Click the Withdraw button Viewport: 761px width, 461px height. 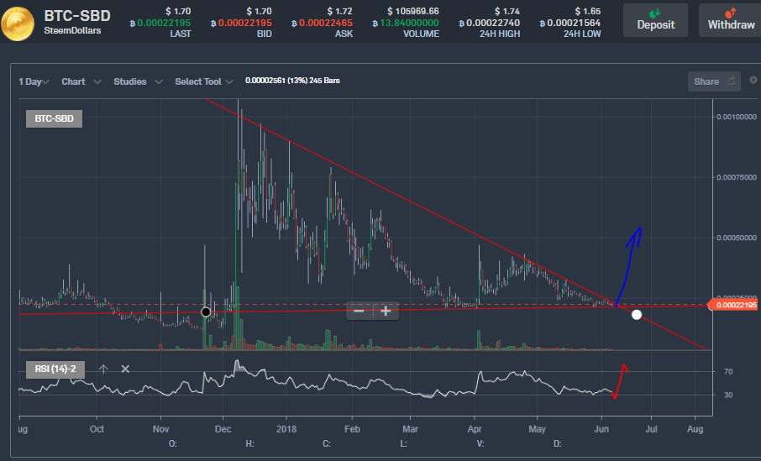[x=731, y=20]
